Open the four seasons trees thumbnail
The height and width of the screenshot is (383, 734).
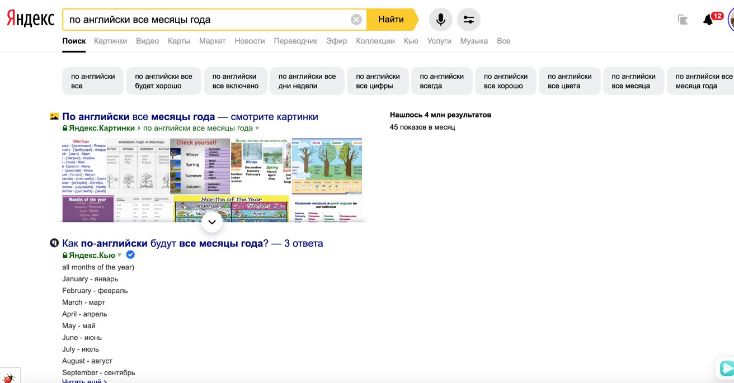pyautogui.click(x=327, y=166)
